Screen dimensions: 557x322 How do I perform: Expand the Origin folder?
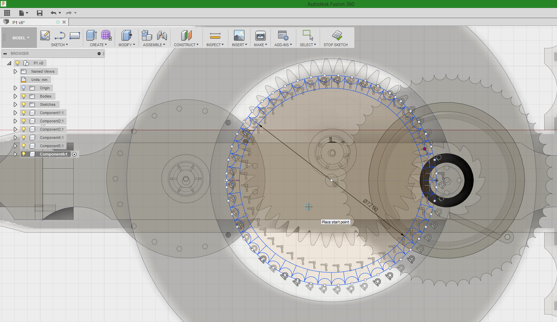pos(15,88)
